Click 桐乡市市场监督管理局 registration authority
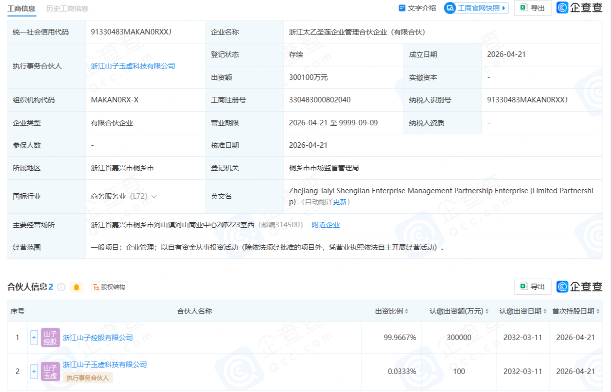 pyautogui.click(x=324, y=168)
